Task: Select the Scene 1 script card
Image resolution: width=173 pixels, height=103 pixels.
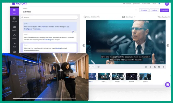Action: [x=50, y=26]
